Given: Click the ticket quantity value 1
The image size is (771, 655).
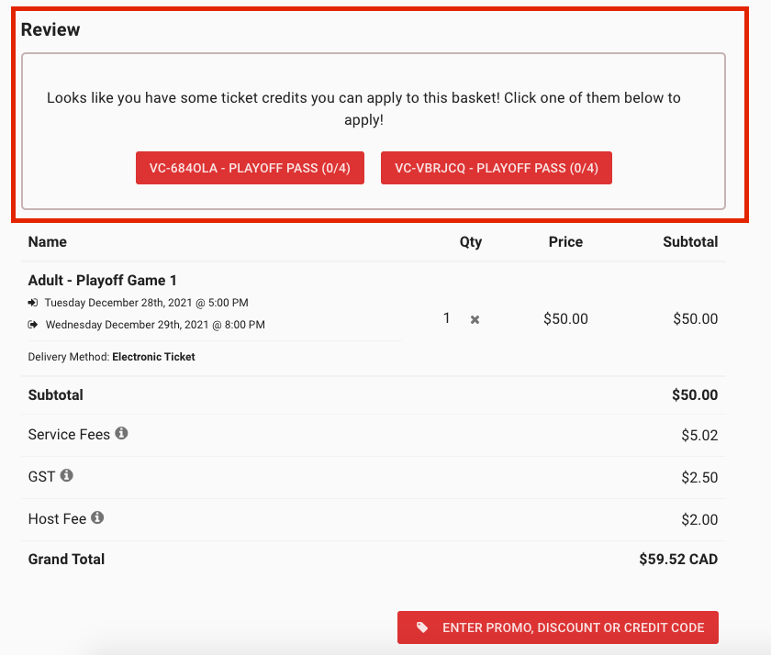Looking at the screenshot, I should pyautogui.click(x=446, y=318).
